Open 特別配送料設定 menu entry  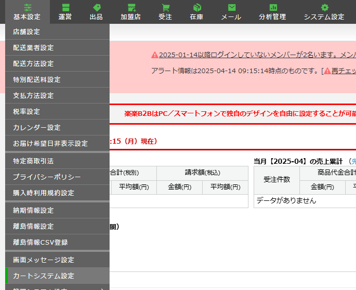coord(57,79)
